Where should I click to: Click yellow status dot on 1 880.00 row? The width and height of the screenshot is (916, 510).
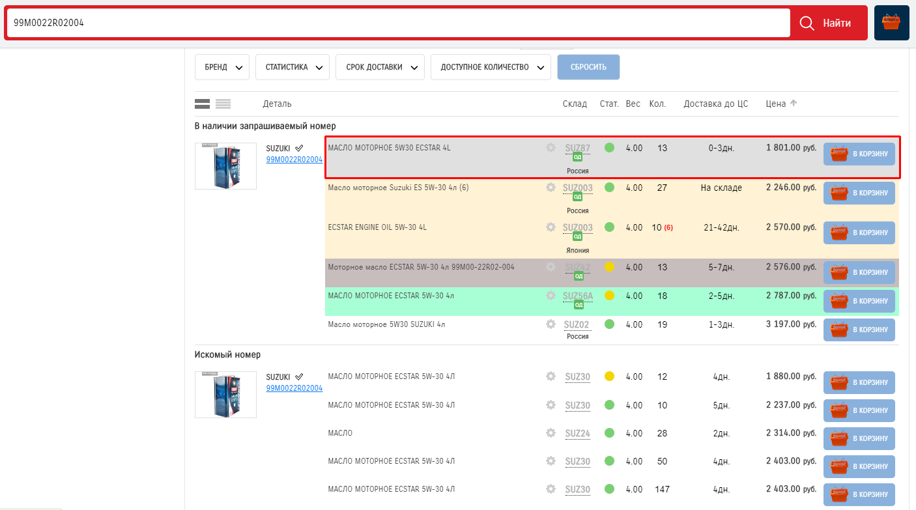610,376
